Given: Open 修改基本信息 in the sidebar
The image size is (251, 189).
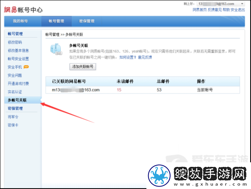Looking at the screenshot, I should 18,50.
